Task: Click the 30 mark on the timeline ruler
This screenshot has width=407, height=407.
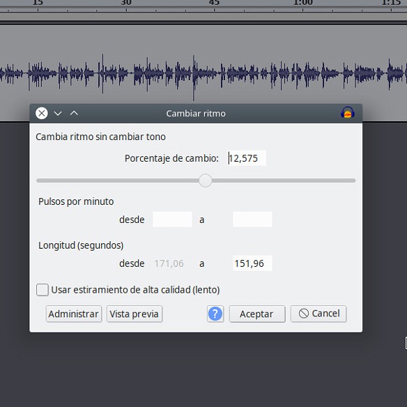Action: coord(126,3)
